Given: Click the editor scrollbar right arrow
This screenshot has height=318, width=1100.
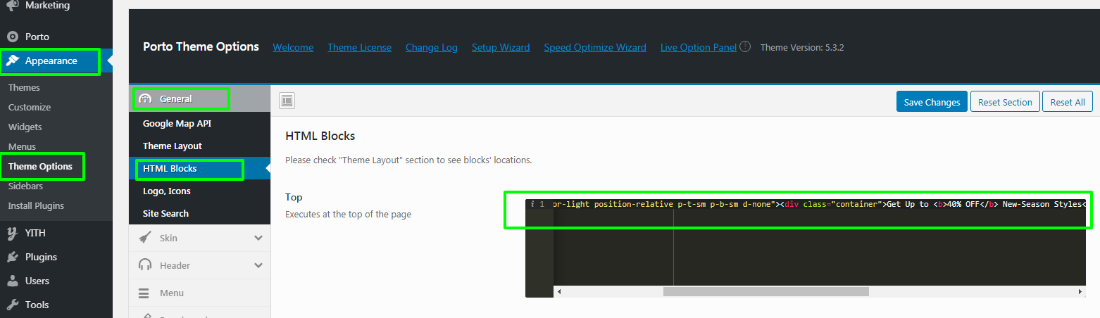Looking at the screenshot, I should [x=1080, y=291].
